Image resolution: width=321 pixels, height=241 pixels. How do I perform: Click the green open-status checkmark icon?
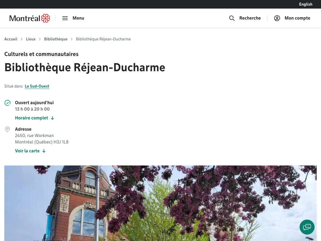click(7, 103)
